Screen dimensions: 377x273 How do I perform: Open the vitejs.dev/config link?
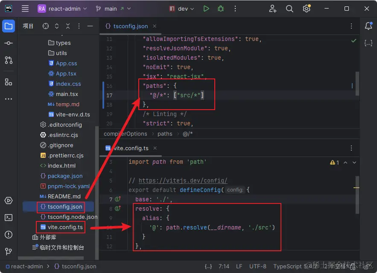[183, 180]
